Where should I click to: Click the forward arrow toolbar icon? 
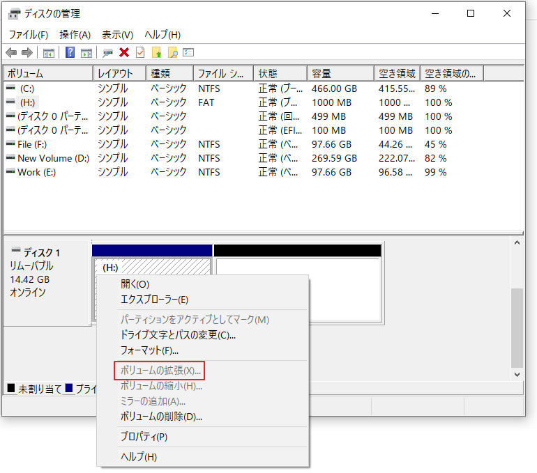(x=27, y=52)
